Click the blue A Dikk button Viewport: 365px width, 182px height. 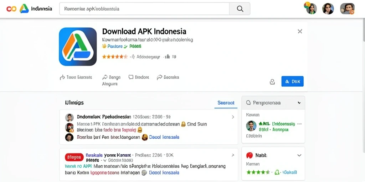(292, 81)
